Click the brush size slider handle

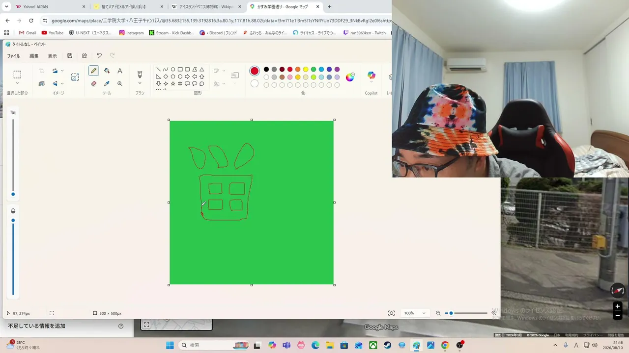pos(13,194)
